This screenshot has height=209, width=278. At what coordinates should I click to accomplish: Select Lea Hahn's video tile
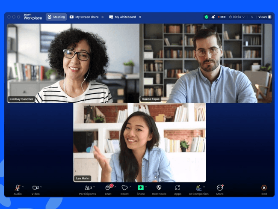(x=139, y=143)
